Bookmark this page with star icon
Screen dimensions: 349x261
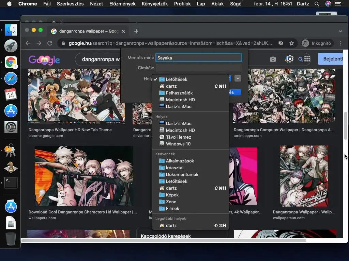[x=292, y=43]
